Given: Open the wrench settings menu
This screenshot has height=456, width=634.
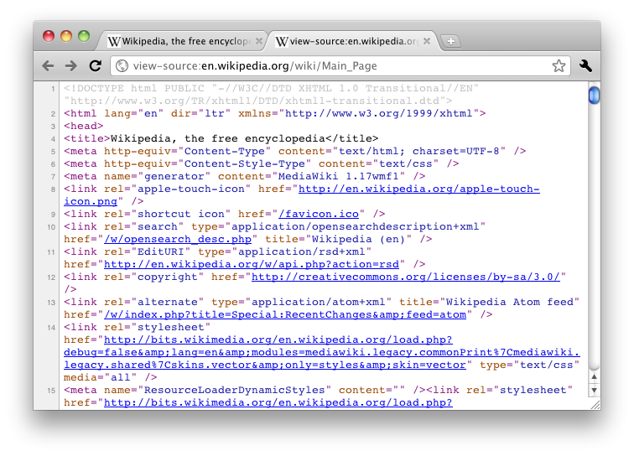Looking at the screenshot, I should 586,65.
